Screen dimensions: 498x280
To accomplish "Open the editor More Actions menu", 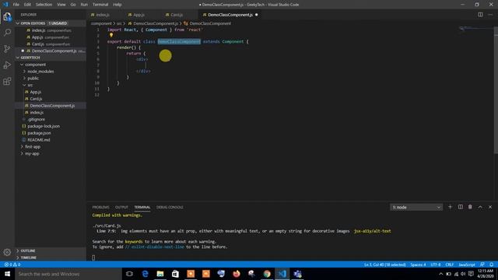I will [490, 15].
